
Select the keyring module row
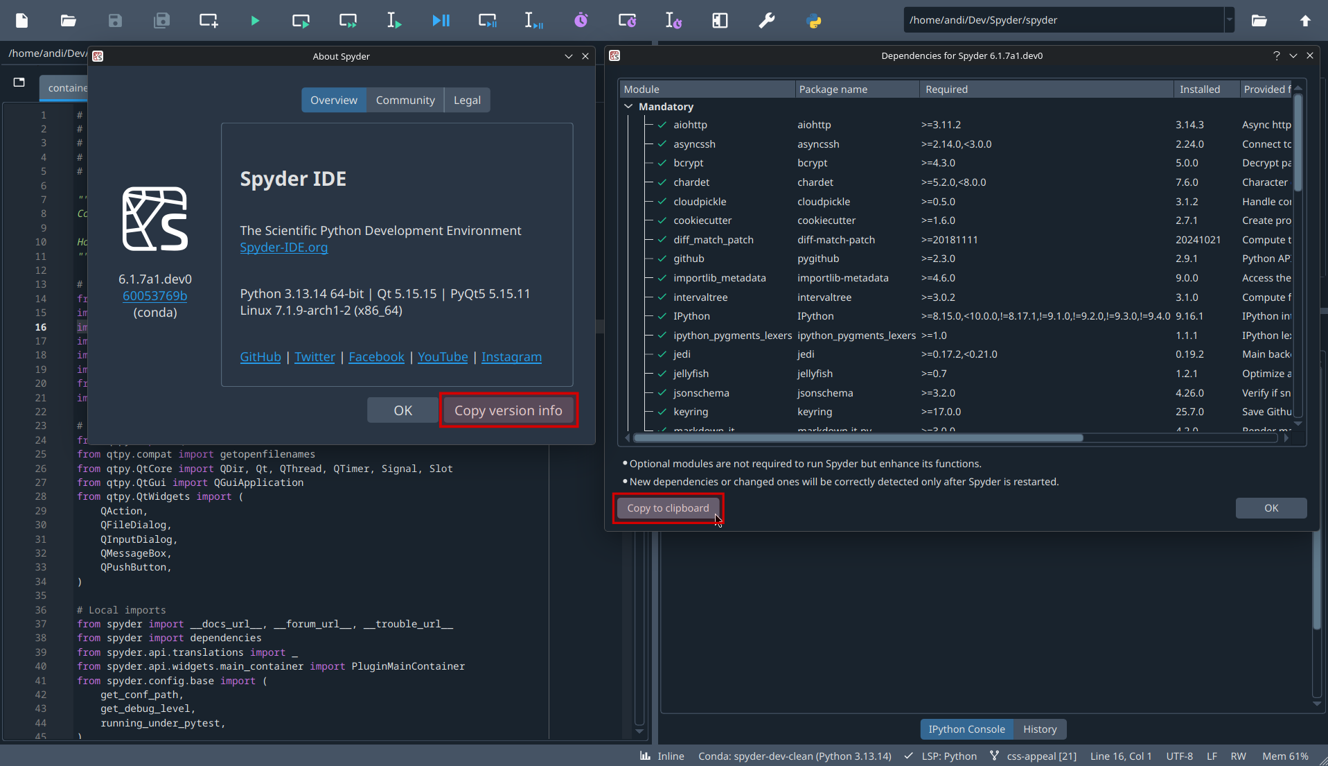click(x=956, y=412)
